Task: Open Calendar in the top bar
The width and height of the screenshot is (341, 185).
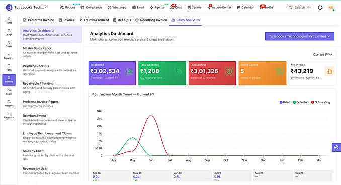Action: pyautogui.click(x=245, y=8)
